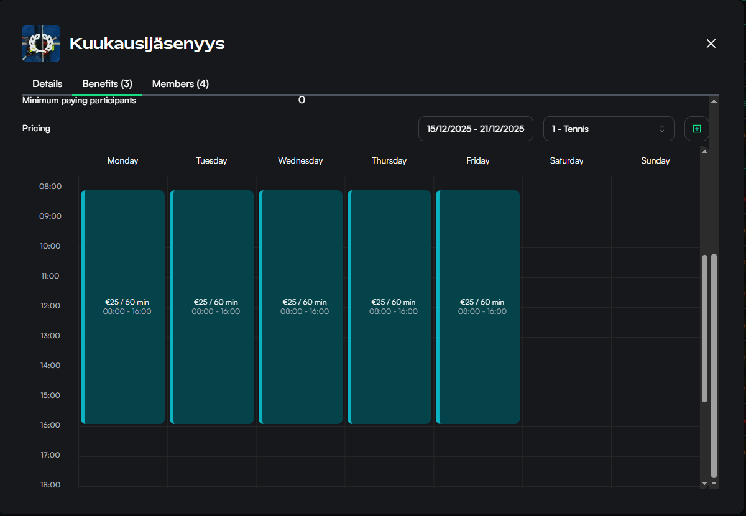746x516 pixels.
Task: Click the outer panel's scroll up arrow
Action: point(714,101)
